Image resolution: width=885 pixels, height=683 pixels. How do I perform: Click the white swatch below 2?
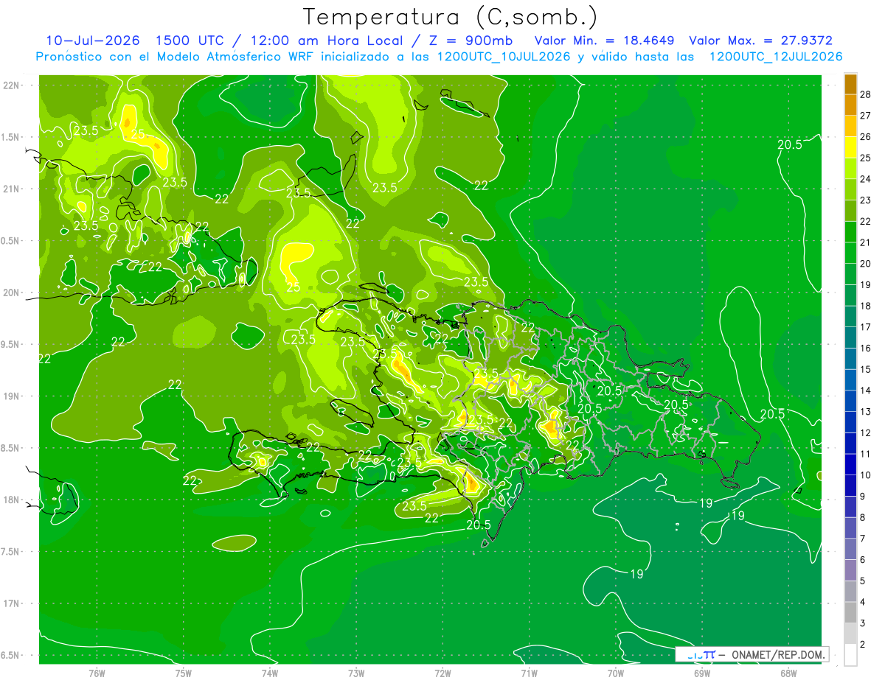point(850,655)
